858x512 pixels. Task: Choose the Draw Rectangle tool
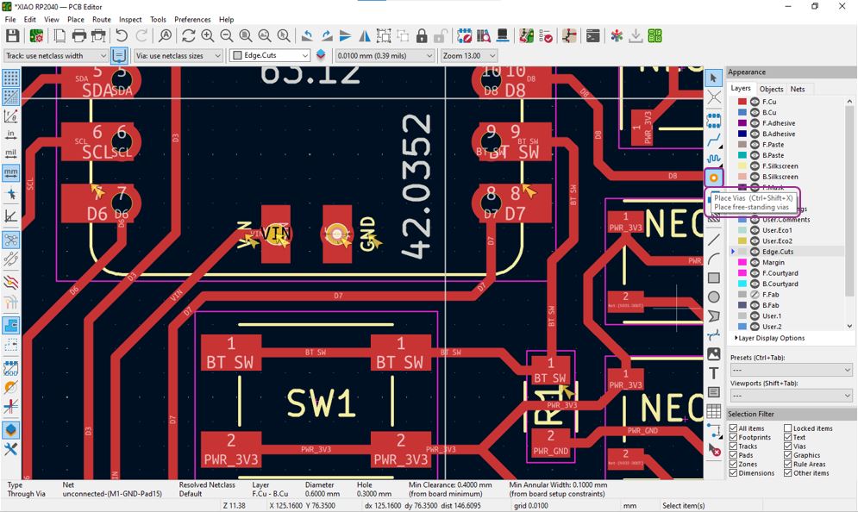tap(713, 278)
